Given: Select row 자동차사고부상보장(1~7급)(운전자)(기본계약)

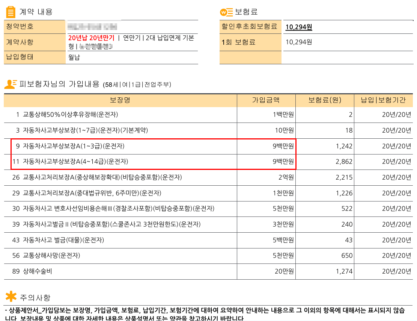Looking at the screenshot, I should 208,130.
